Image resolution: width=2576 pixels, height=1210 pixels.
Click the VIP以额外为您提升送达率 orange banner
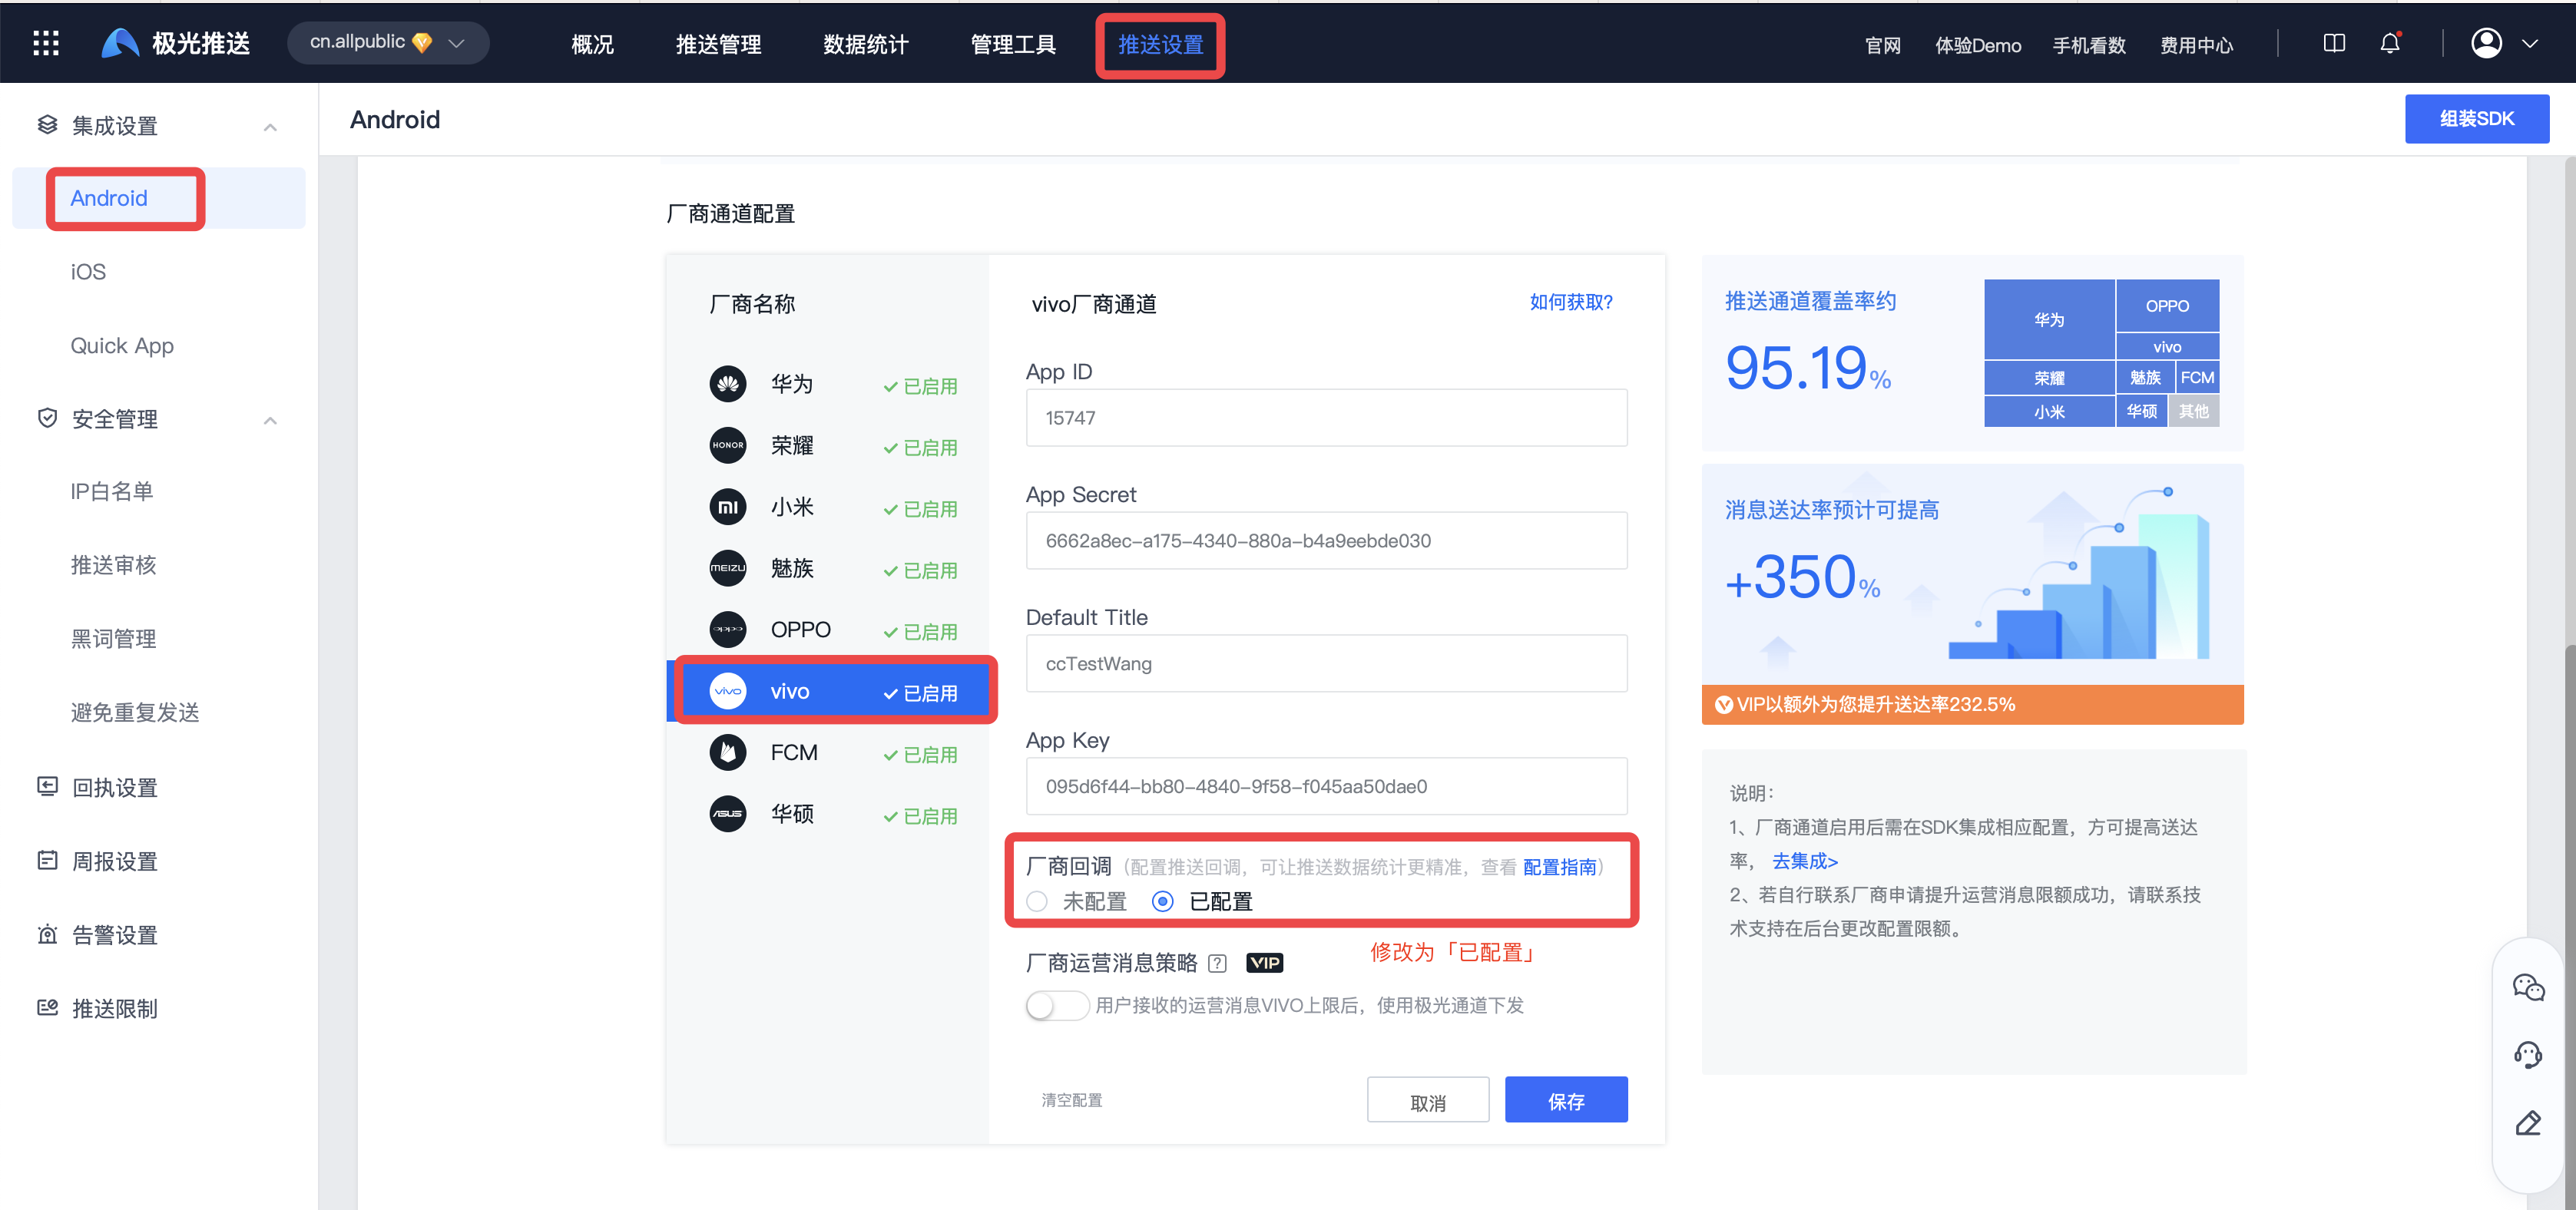pos(1972,704)
